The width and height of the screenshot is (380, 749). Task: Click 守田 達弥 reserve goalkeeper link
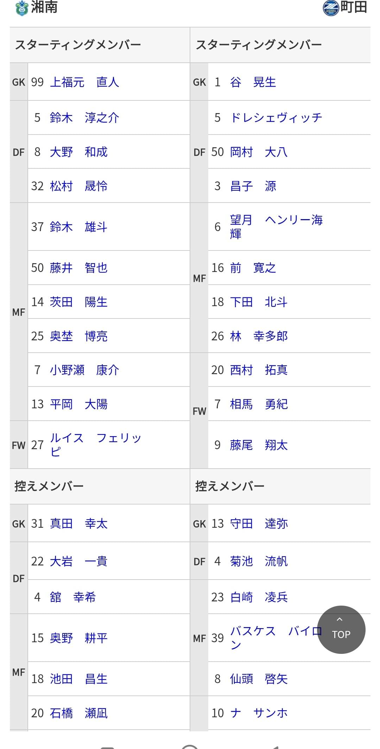(259, 524)
